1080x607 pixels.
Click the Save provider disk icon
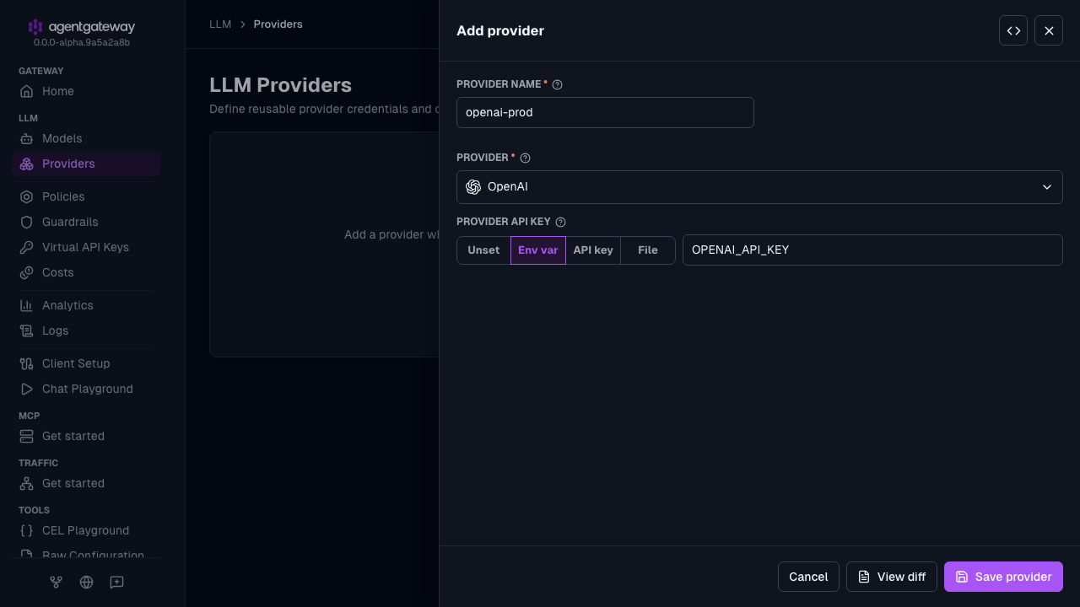click(x=962, y=577)
